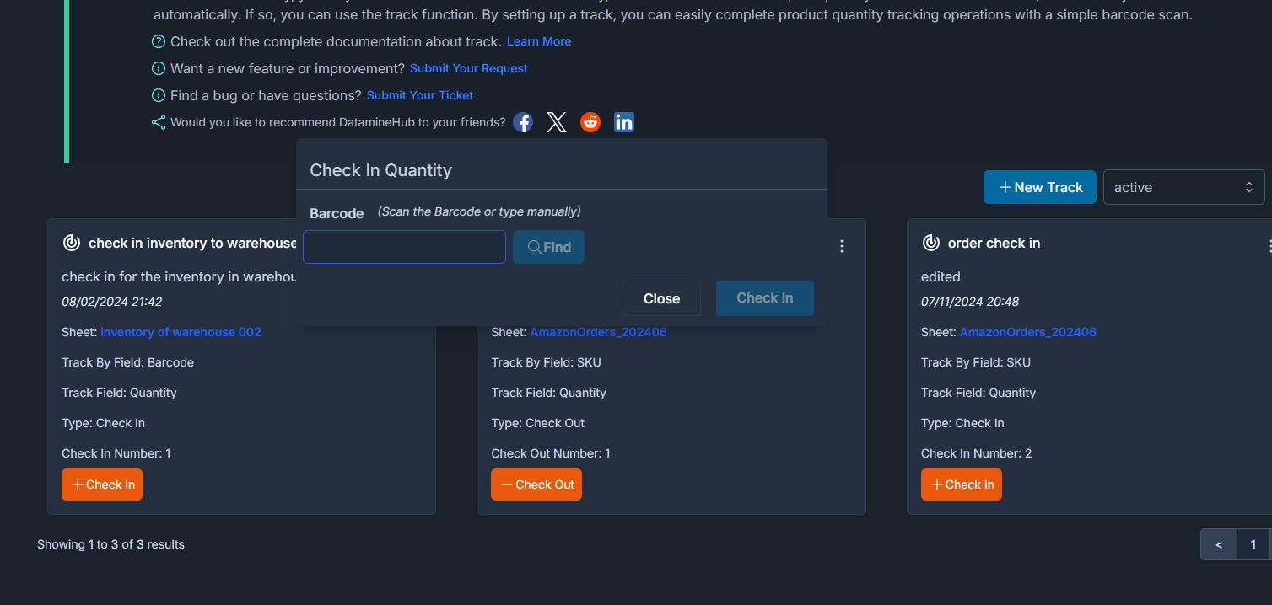The height and width of the screenshot is (605, 1272).
Task: Click the track icon on order check in card
Action: [x=931, y=243]
